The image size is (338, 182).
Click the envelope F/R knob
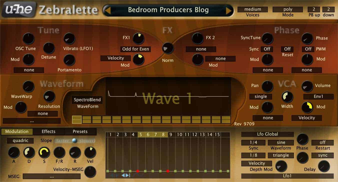(59, 152)
